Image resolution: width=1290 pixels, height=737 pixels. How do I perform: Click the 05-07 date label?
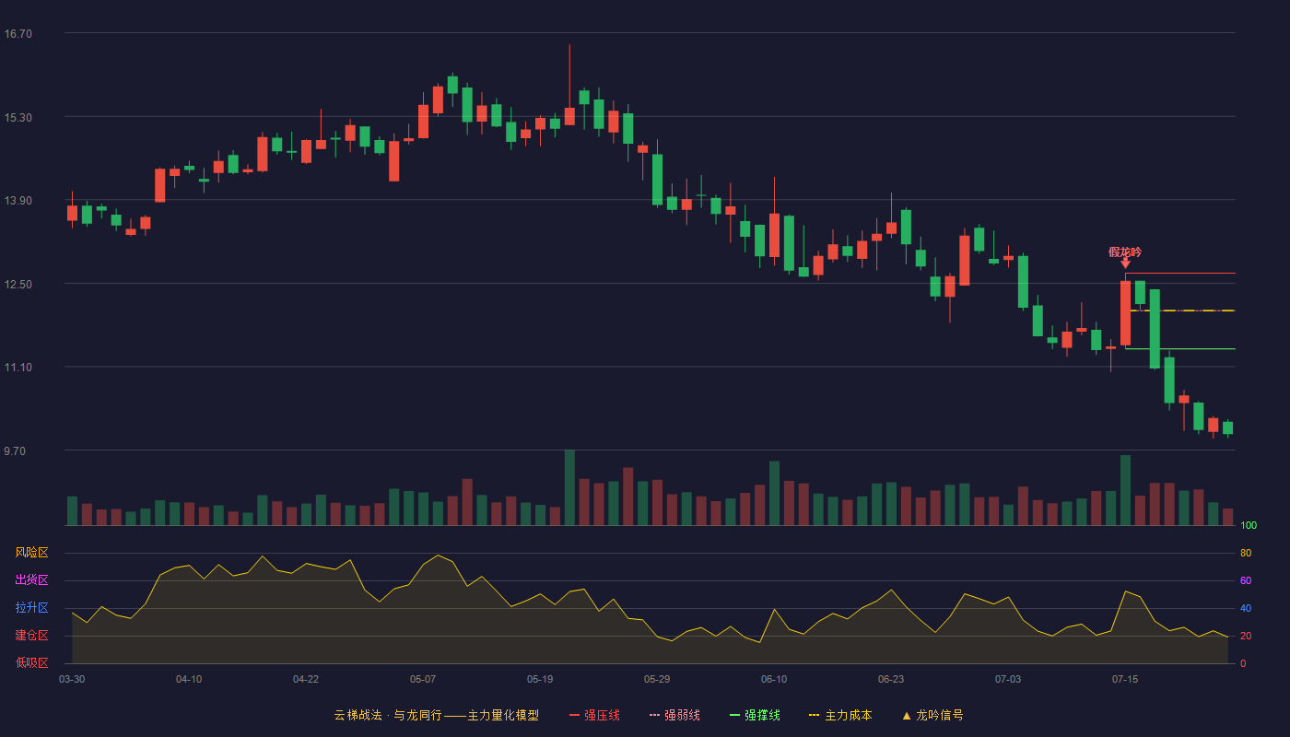[423, 679]
